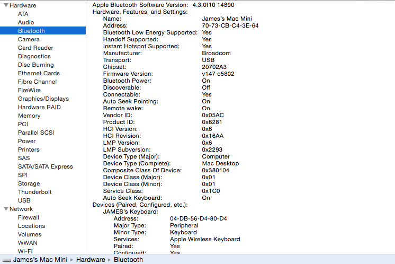This screenshot has height=264, width=395.
Task: Click Hardware in the path bar
Action: tap(91, 260)
